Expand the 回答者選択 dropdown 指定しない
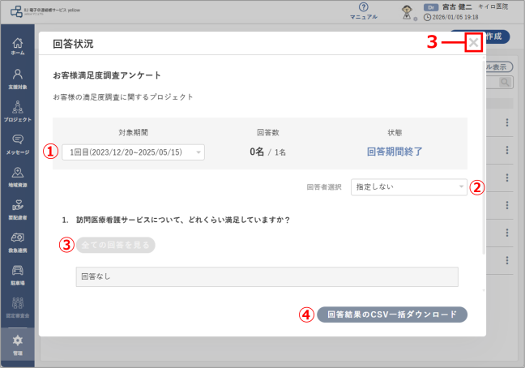Image resolution: width=525 pixels, height=368 pixels. tap(409, 187)
